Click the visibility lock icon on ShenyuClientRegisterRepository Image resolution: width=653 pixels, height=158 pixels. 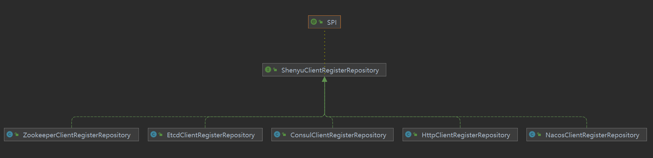275,69
